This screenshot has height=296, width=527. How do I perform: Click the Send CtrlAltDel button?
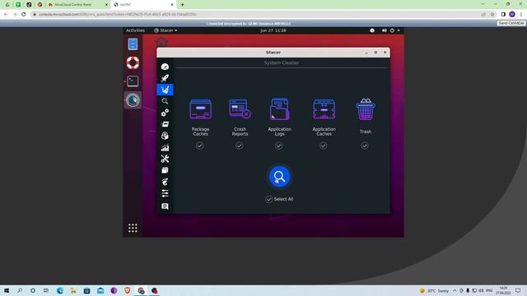(x=511, y=23)
